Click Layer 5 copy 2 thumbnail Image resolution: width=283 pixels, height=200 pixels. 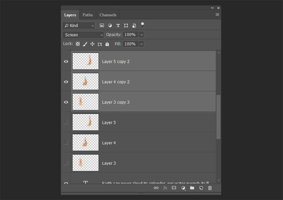(x=86, y=61)
